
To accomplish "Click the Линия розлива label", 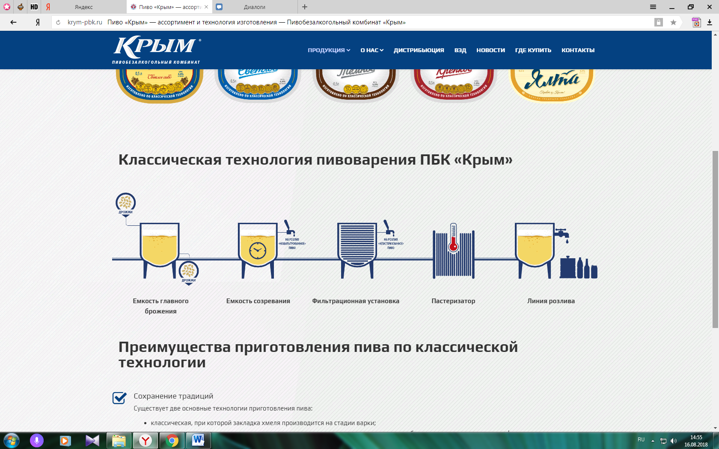I will coord(551,301).
